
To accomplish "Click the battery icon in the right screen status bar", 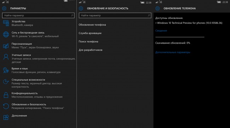I will click(x=219, y=2).
